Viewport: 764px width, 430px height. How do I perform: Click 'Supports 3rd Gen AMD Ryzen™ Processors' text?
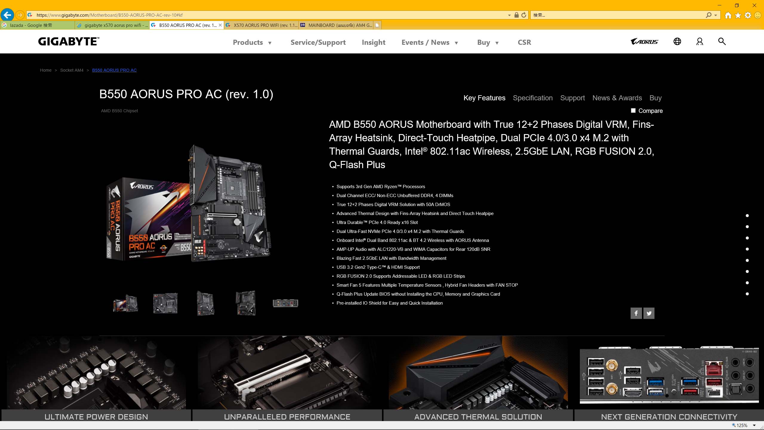coord(381,187)
